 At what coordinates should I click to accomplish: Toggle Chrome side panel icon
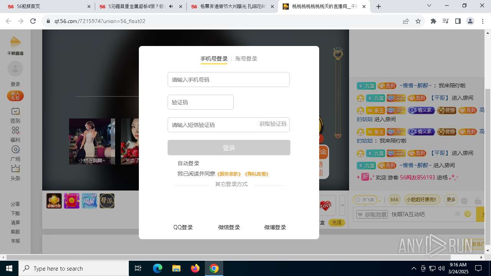[x=458, y=21]
